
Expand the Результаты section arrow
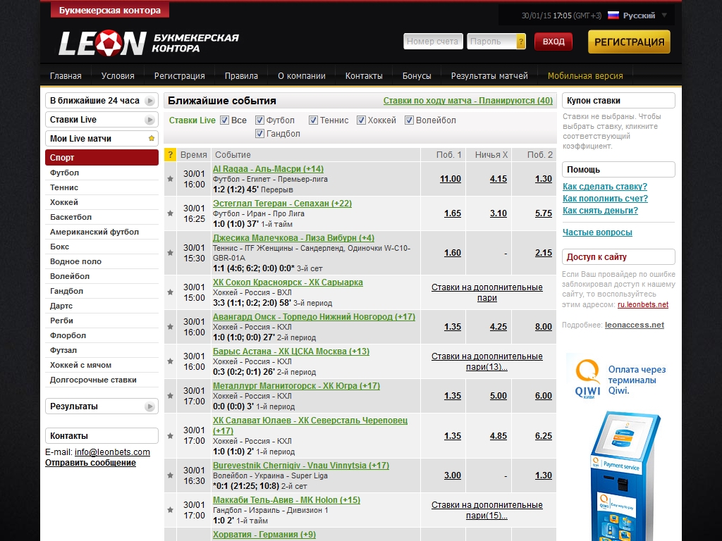point(149,406)
